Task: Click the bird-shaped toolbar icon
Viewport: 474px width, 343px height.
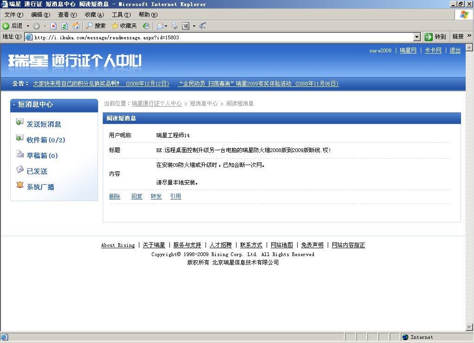Action: pos(203,26)
